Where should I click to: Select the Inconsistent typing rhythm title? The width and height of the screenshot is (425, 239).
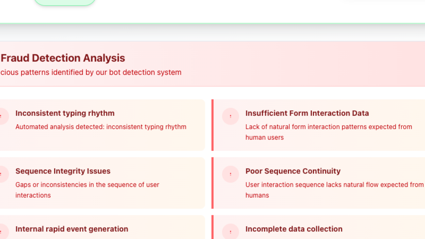pyautogui.click(x=65, y=113)
